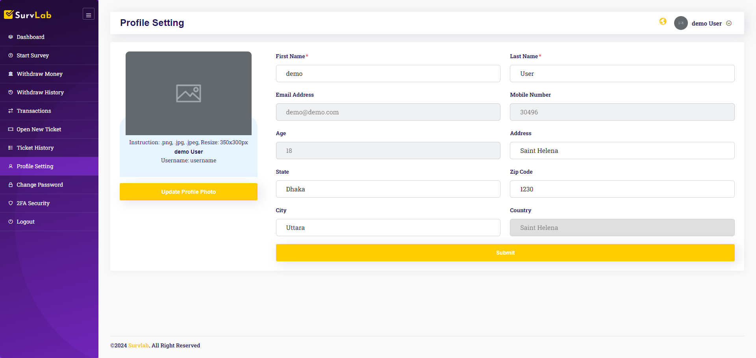Open the Ticket History menu item
Viewport: 756px width, 358px height.
[x=35, y=148]
